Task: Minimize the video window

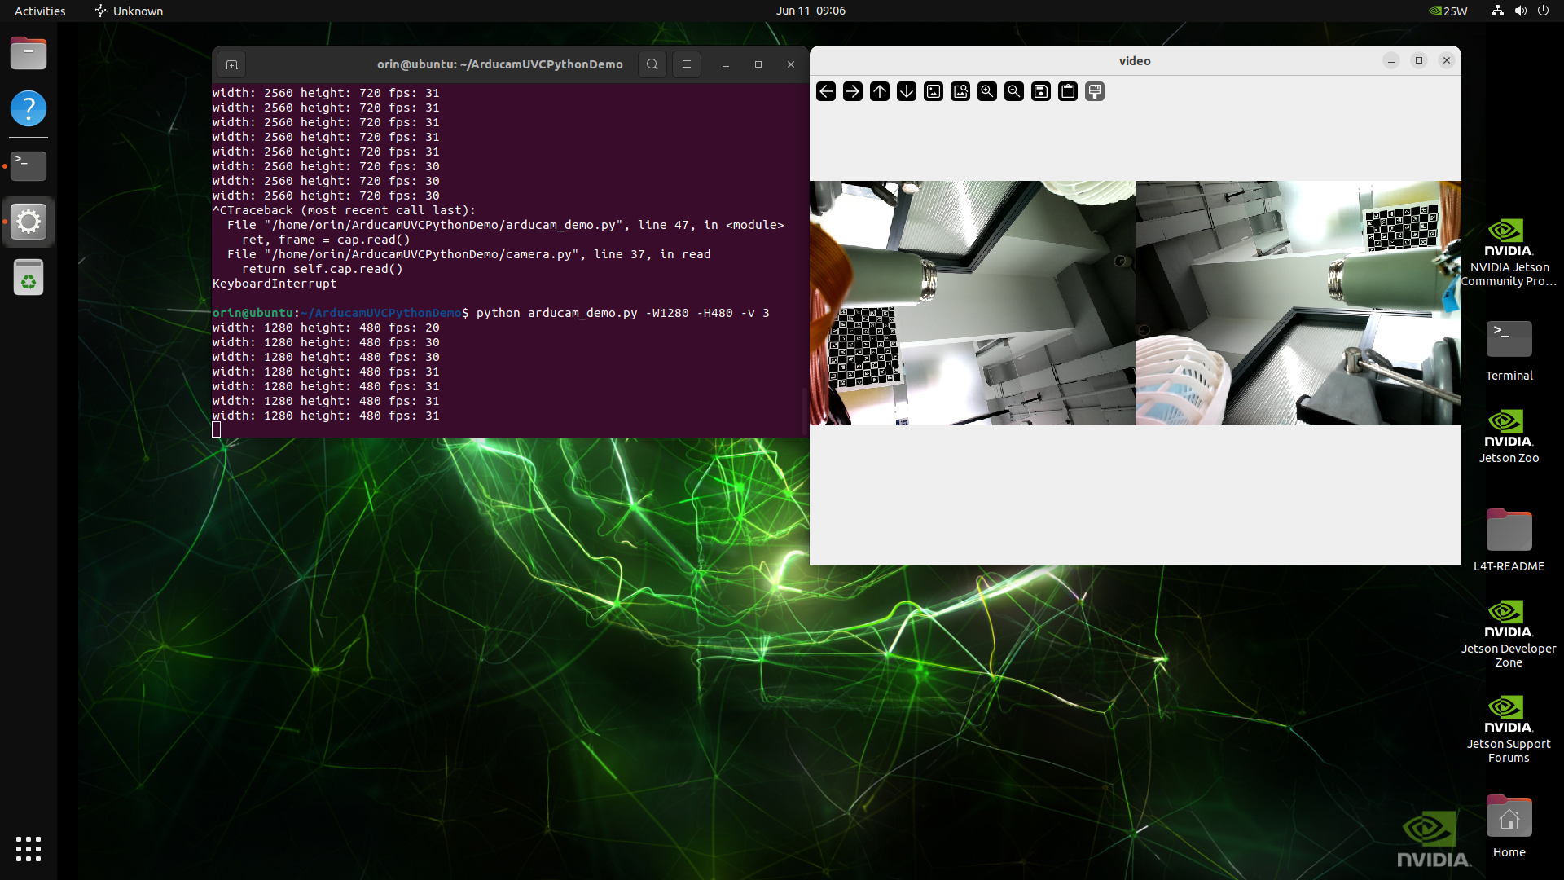Action: point(1391,60)
